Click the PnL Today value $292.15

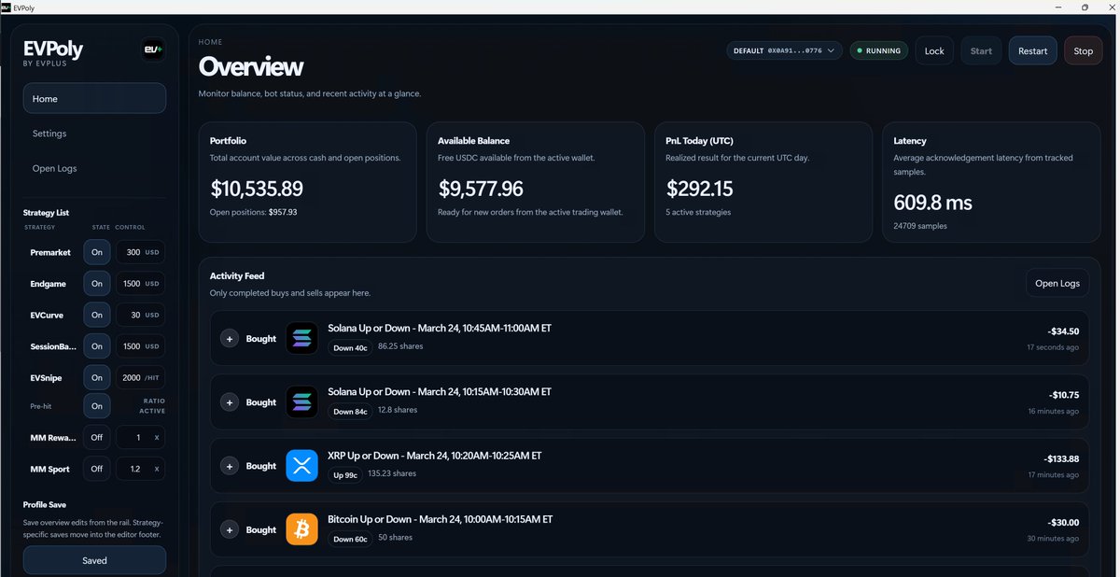700,189
